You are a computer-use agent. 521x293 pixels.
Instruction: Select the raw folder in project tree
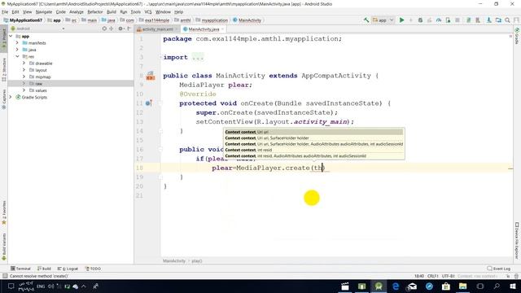tap(71, 84)
